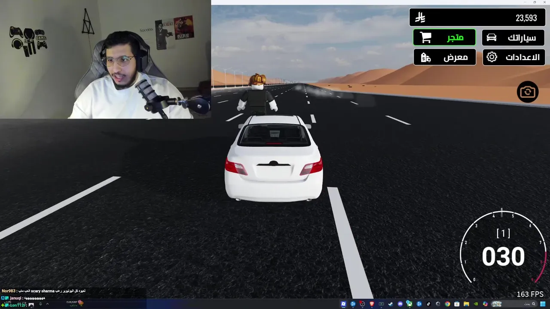The image size is (550, 309).
Task: Open Microsoft Store from the taskbar
Action: pyautogui.click(x=457, y=304)
